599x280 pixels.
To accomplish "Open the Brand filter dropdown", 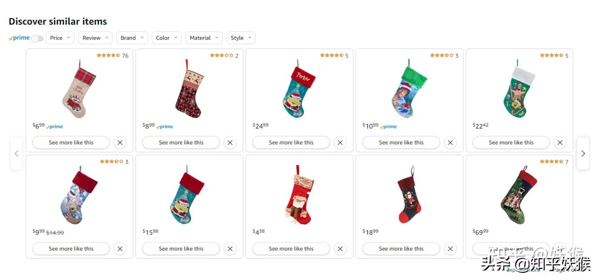I will click(132, 38).
